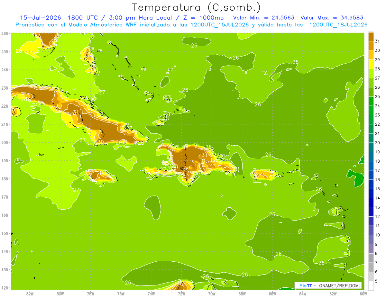This screenshot has width=386, height=298.
Task: Click the title 'Temperatura (C,somb.)'
Action: pos(197,8)
